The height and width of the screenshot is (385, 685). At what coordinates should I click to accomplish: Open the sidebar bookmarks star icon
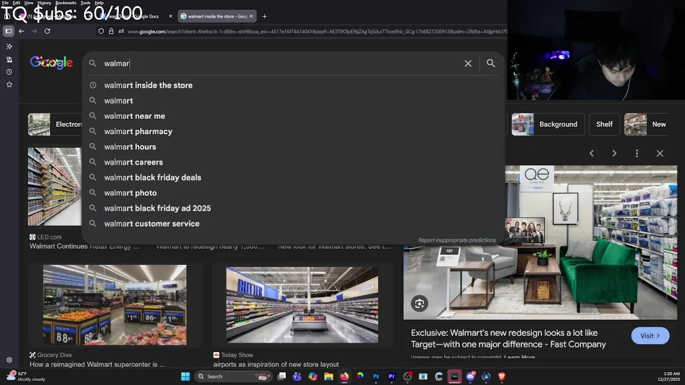pos(9,84)
